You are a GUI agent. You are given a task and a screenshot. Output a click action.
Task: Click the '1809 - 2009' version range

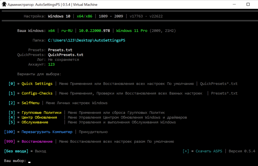tap(111, 16)
